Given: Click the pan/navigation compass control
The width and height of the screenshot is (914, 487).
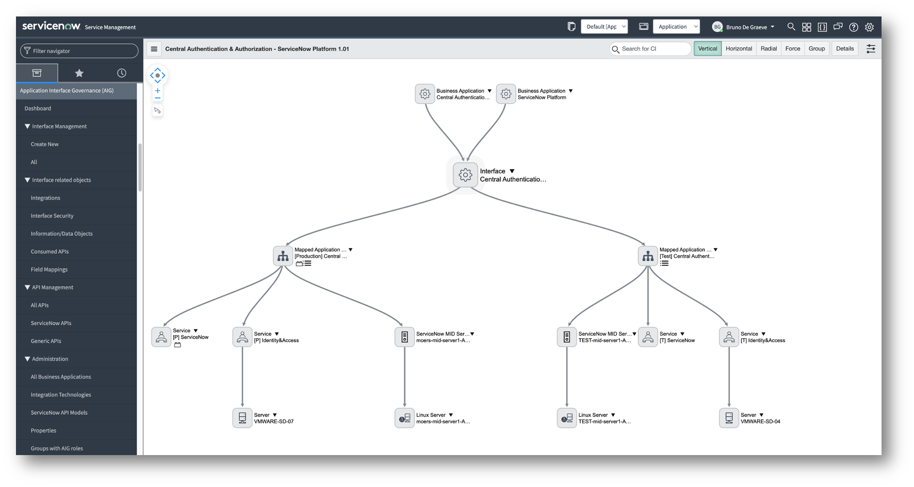Looking at the screenshot, I should (x=157, y=75).
